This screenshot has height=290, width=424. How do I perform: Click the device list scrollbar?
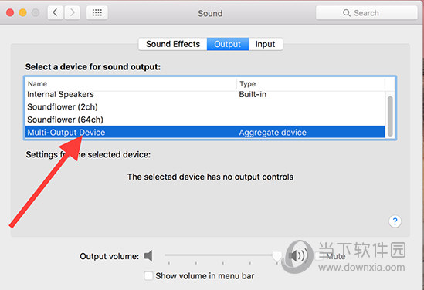tap(390, 116)
